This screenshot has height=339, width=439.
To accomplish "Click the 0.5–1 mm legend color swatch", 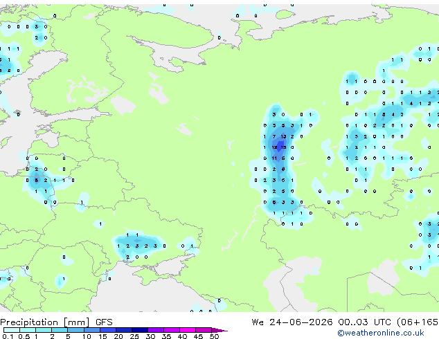I will tap(28, 330).
